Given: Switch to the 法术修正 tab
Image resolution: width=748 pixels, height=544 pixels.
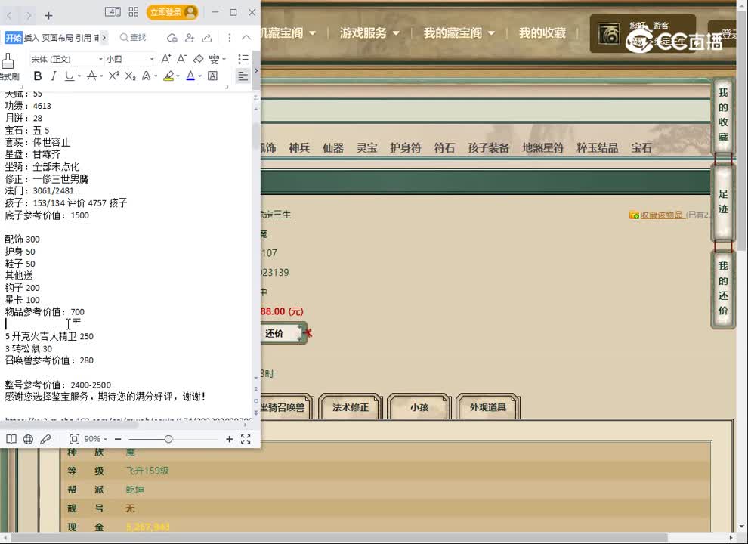Looking at the screenshot, I should point(351,408).
